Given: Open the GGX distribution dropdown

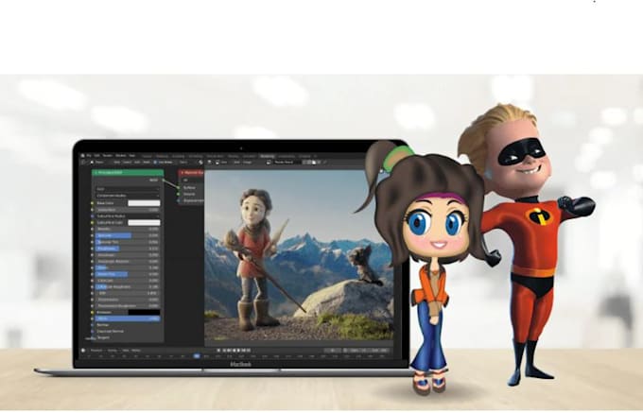Looking at the screenshot, I should (128, 189).
